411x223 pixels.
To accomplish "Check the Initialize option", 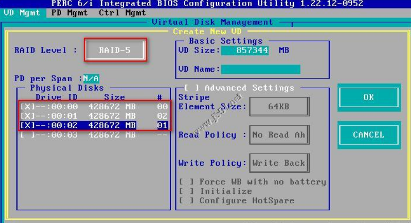I will pyautogui.click(x=186, y=191).
